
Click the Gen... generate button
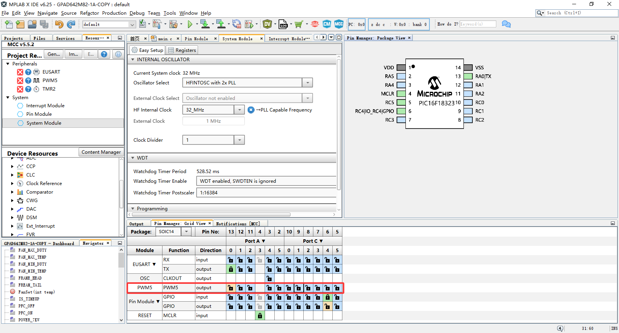click(54, 54)
